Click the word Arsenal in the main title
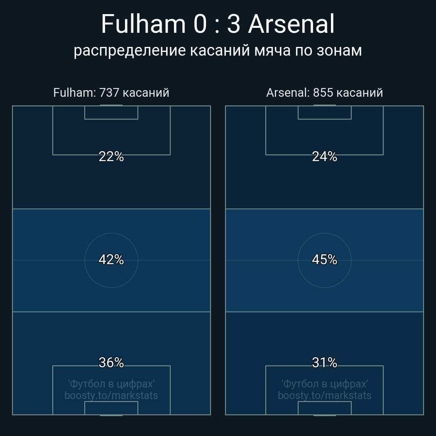Image resolution: width=436 pixels, height=436 pixels. pos(291,24)
